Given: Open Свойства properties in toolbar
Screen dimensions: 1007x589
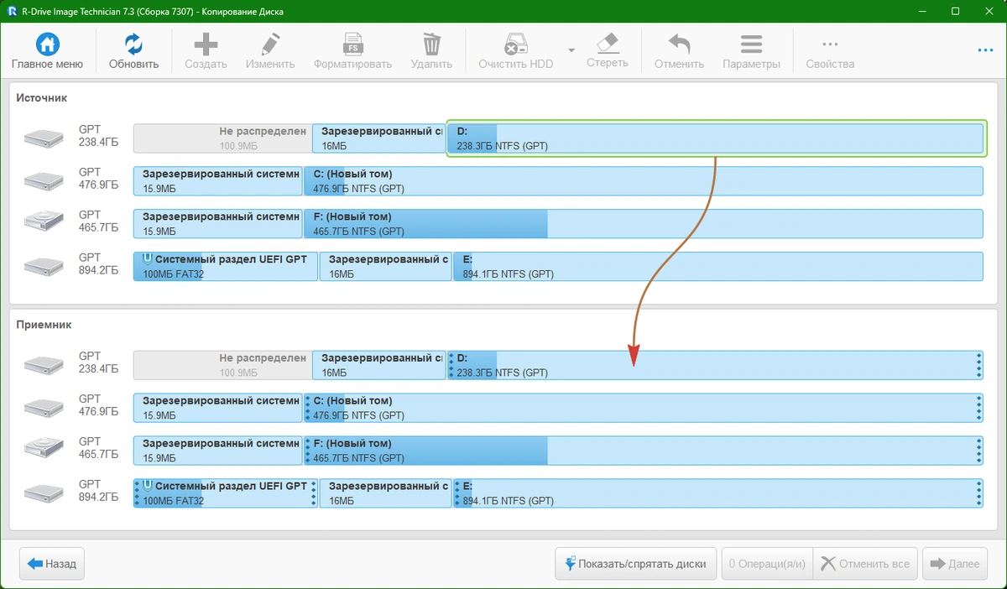Looking at the screenshot, I should pyautogui.click(x=830, y=44).
